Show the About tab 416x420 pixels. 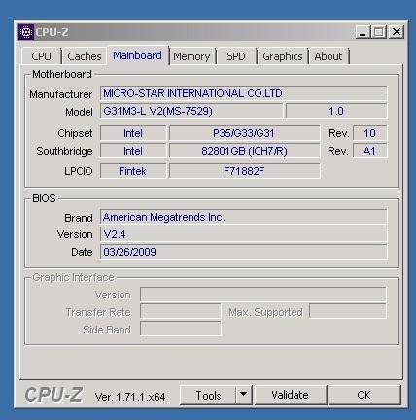point(329,56)
